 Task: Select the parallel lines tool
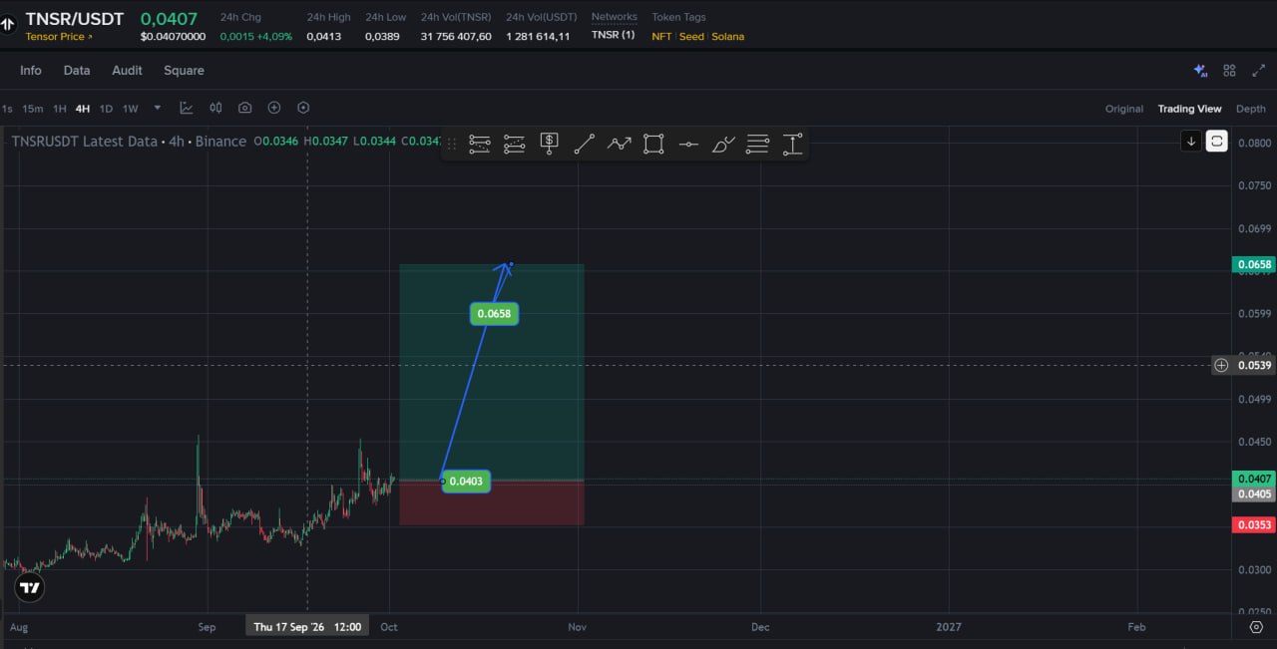point(758,144)
